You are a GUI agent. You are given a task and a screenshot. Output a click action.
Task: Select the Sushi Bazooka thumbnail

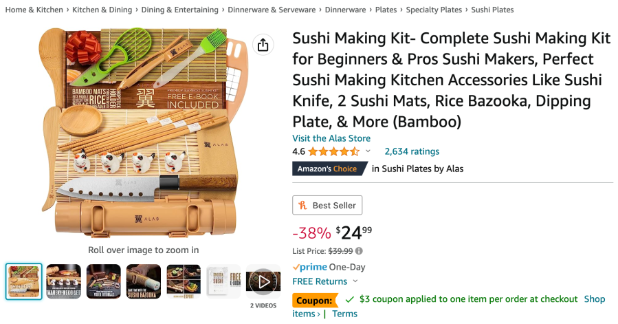point(144,281)
